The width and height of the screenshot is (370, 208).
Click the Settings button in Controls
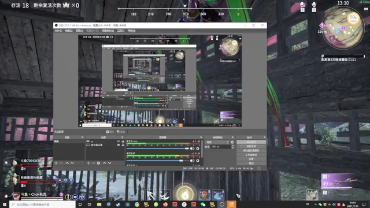click(x=251, y=159)
